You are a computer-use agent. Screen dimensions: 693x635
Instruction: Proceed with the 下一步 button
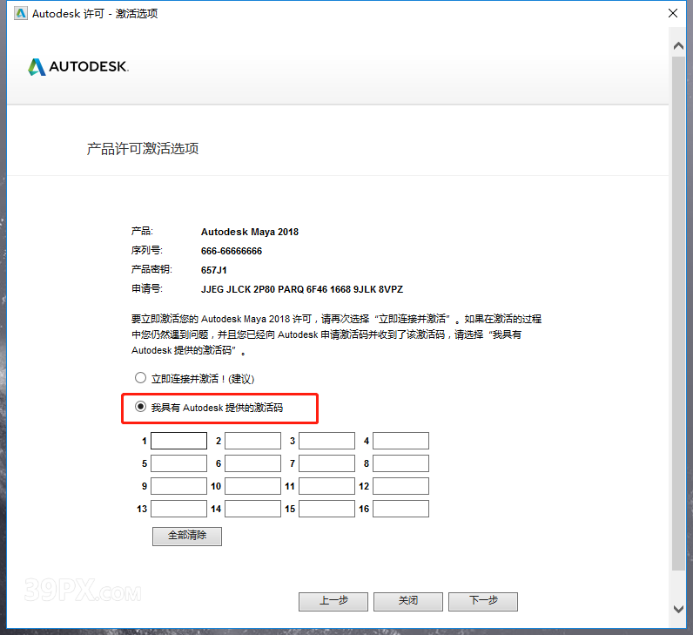483,601
